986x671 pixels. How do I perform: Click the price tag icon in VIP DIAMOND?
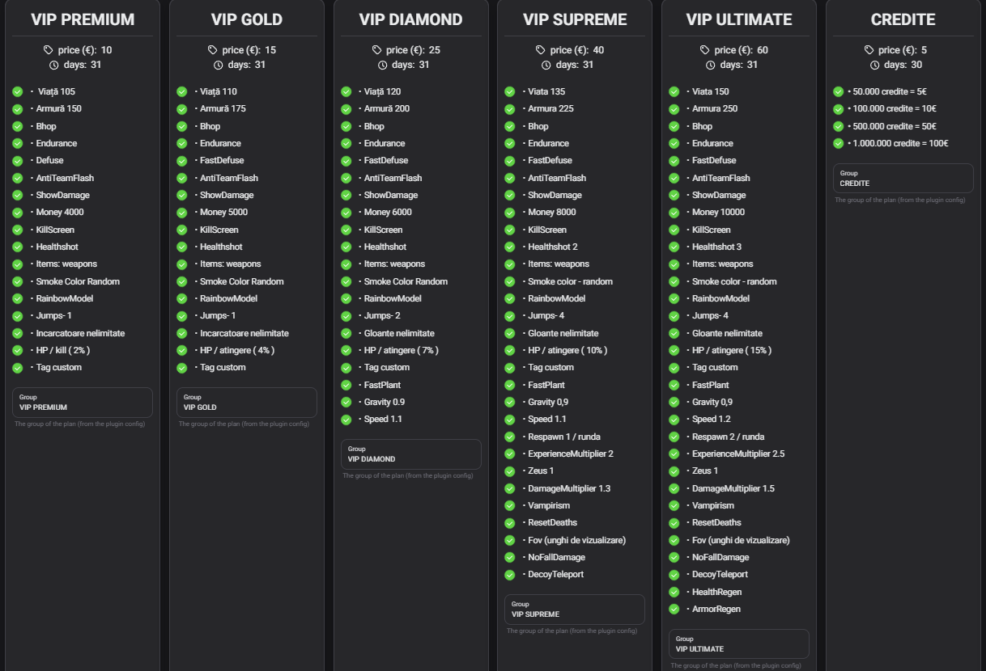[x=376, y=50]
